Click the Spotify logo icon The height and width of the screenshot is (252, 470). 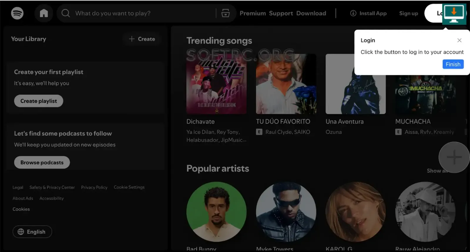click(17, 13)
